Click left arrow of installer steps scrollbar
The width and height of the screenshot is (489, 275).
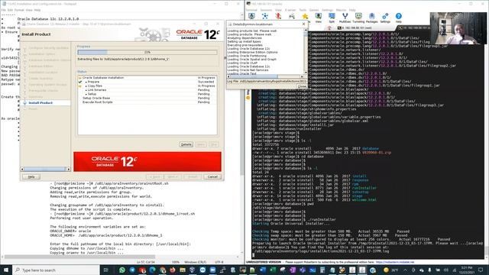[22, 169]
